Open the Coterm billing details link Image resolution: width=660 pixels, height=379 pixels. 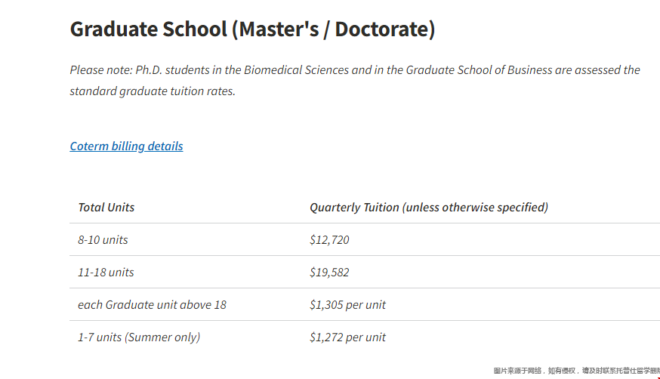[x=126, y=146]
